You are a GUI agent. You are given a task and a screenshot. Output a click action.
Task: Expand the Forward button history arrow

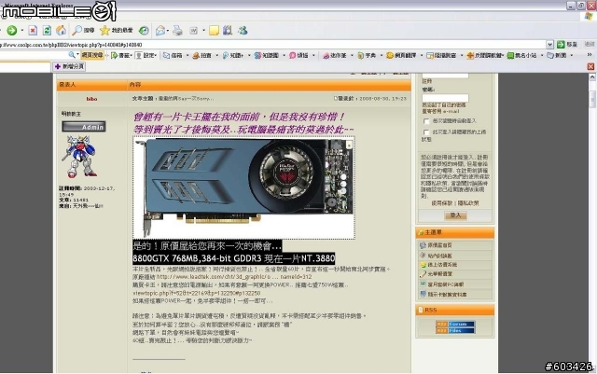22,31
